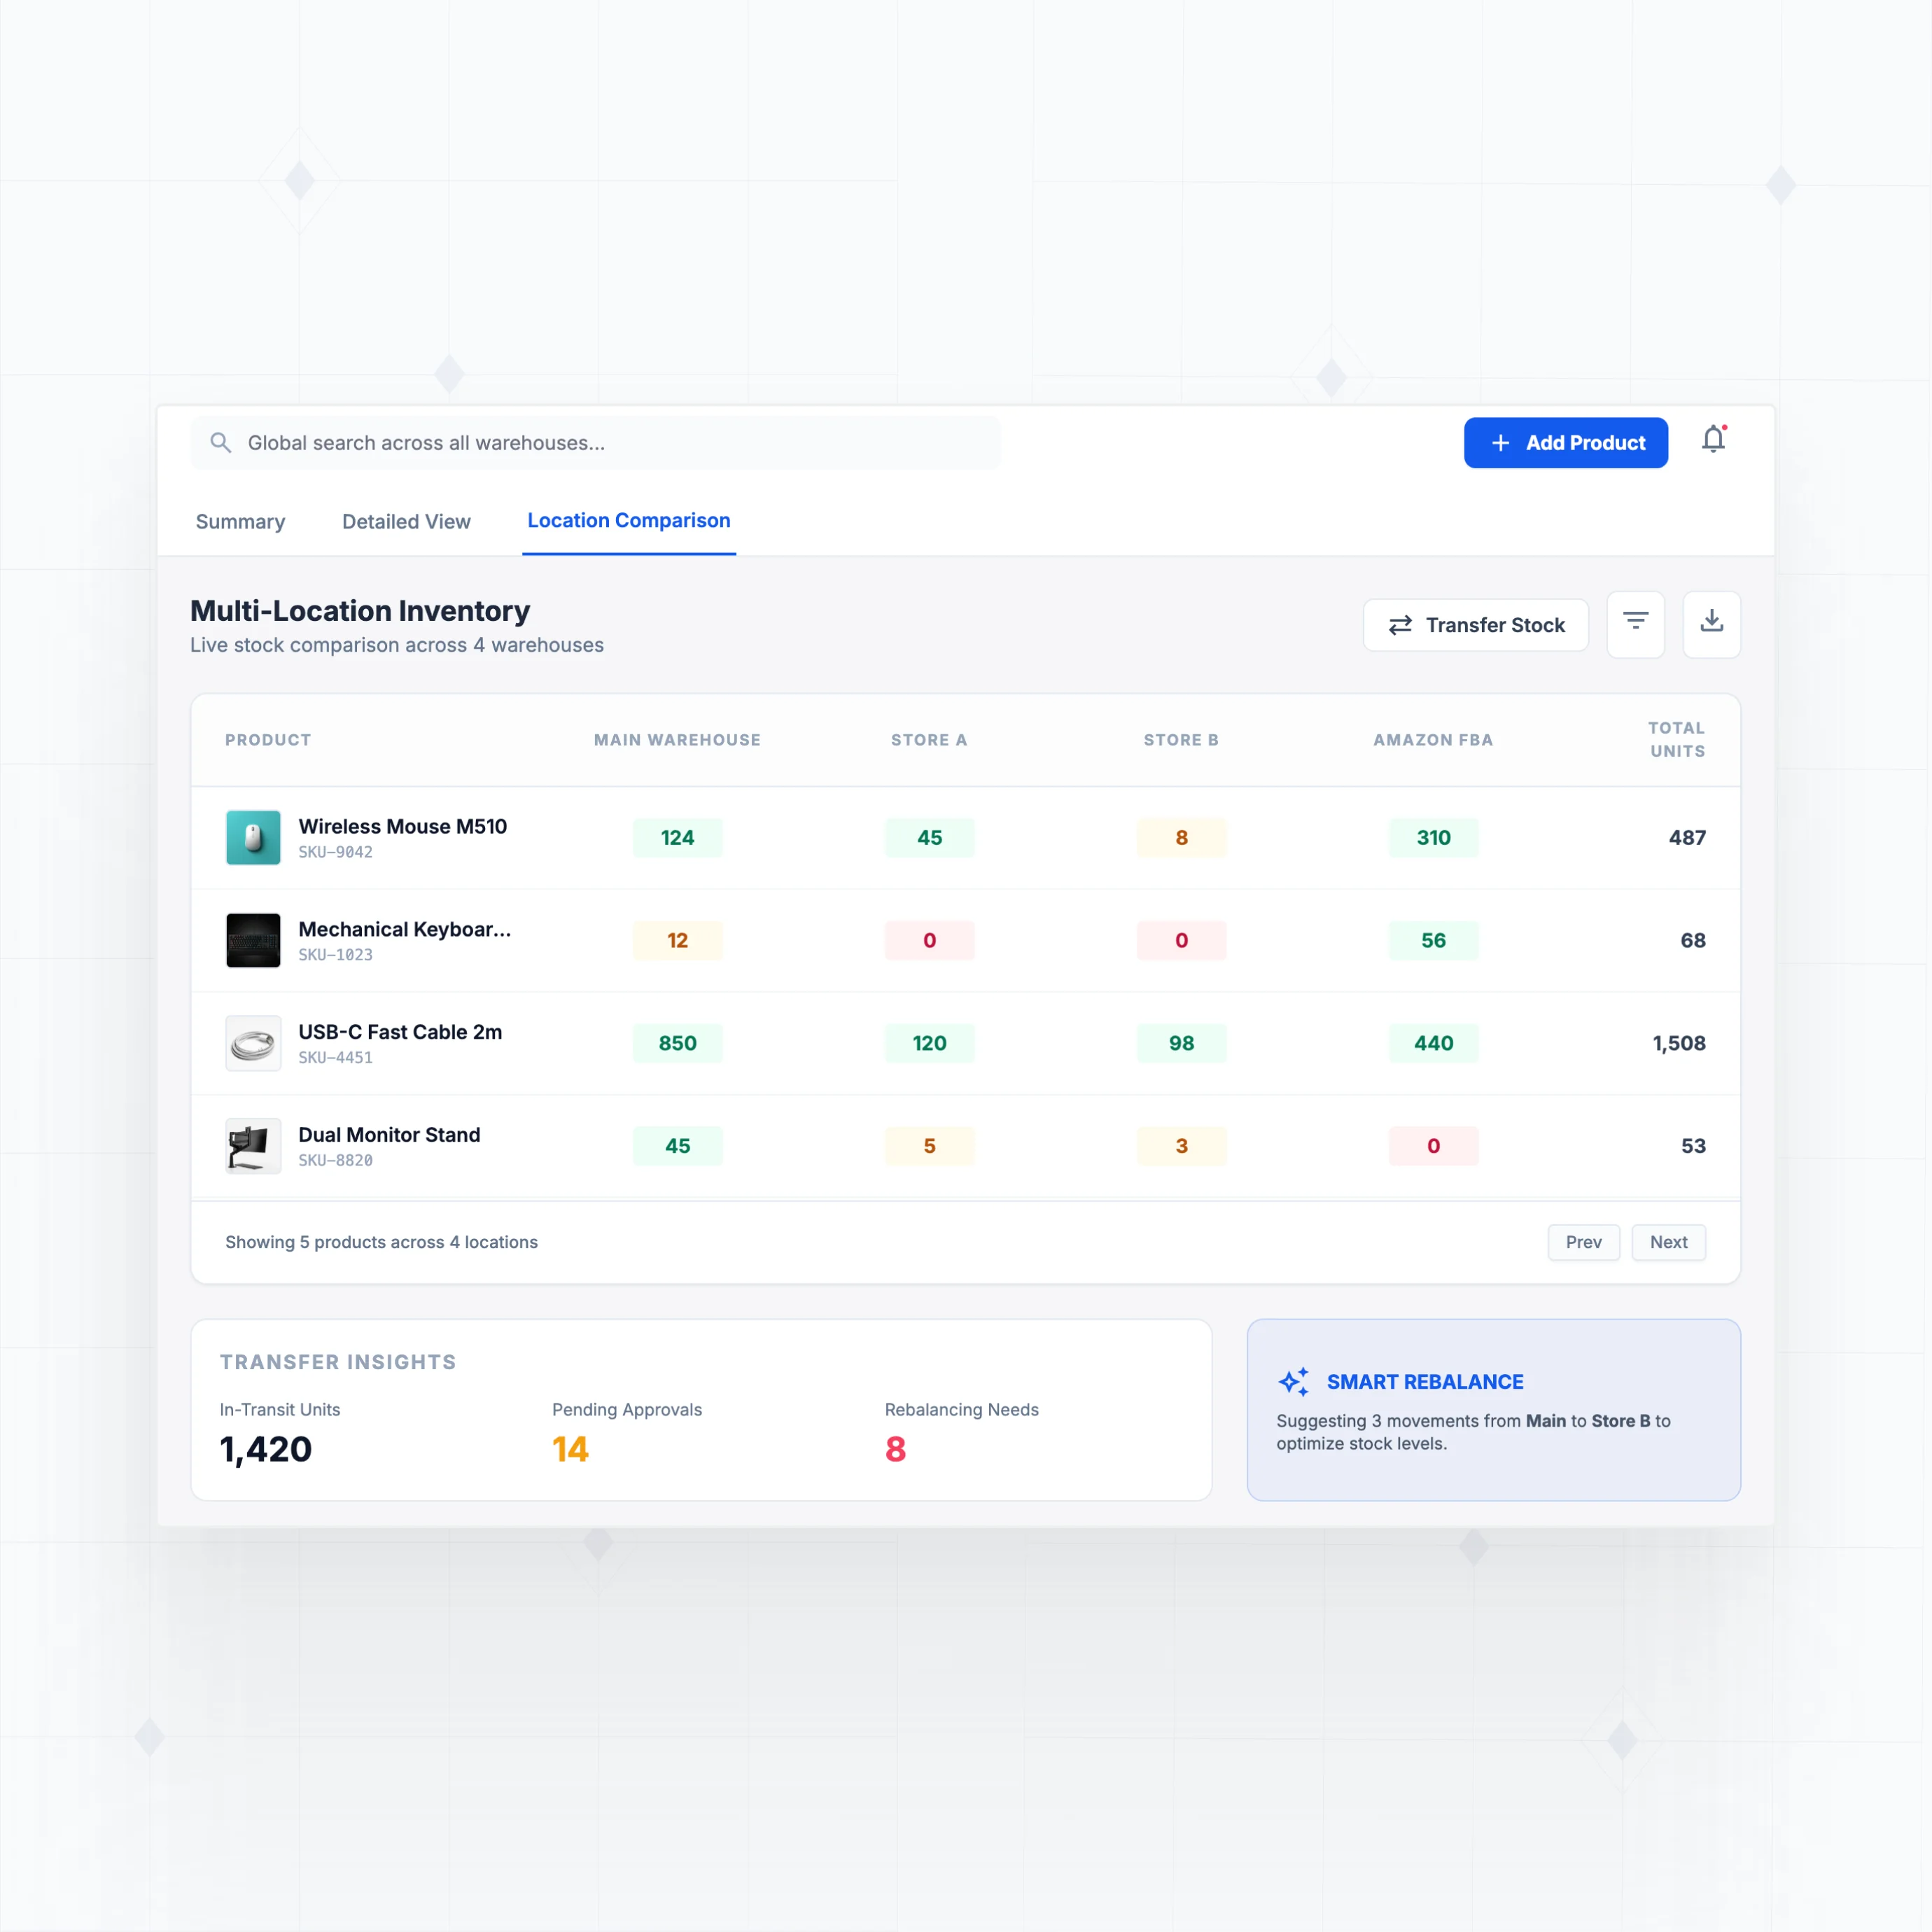
Task: Select the Dual Monitor Stand product photo
Action: 253,1146
